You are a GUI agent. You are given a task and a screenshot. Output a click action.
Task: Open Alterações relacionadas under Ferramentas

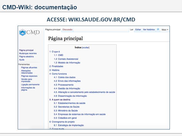coord(27,72)
